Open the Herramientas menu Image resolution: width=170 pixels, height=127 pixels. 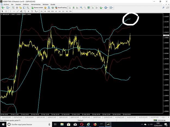[36, 4]
